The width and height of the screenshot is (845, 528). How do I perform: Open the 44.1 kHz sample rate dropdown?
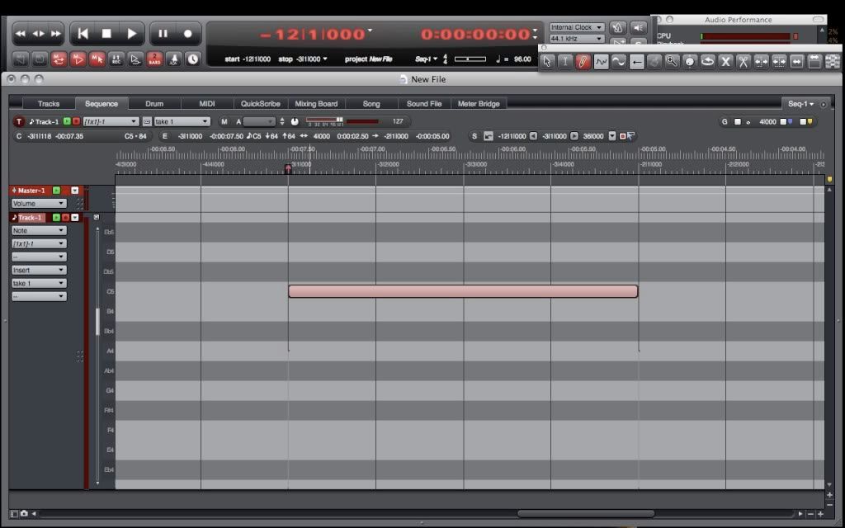(x=576, y=39)
